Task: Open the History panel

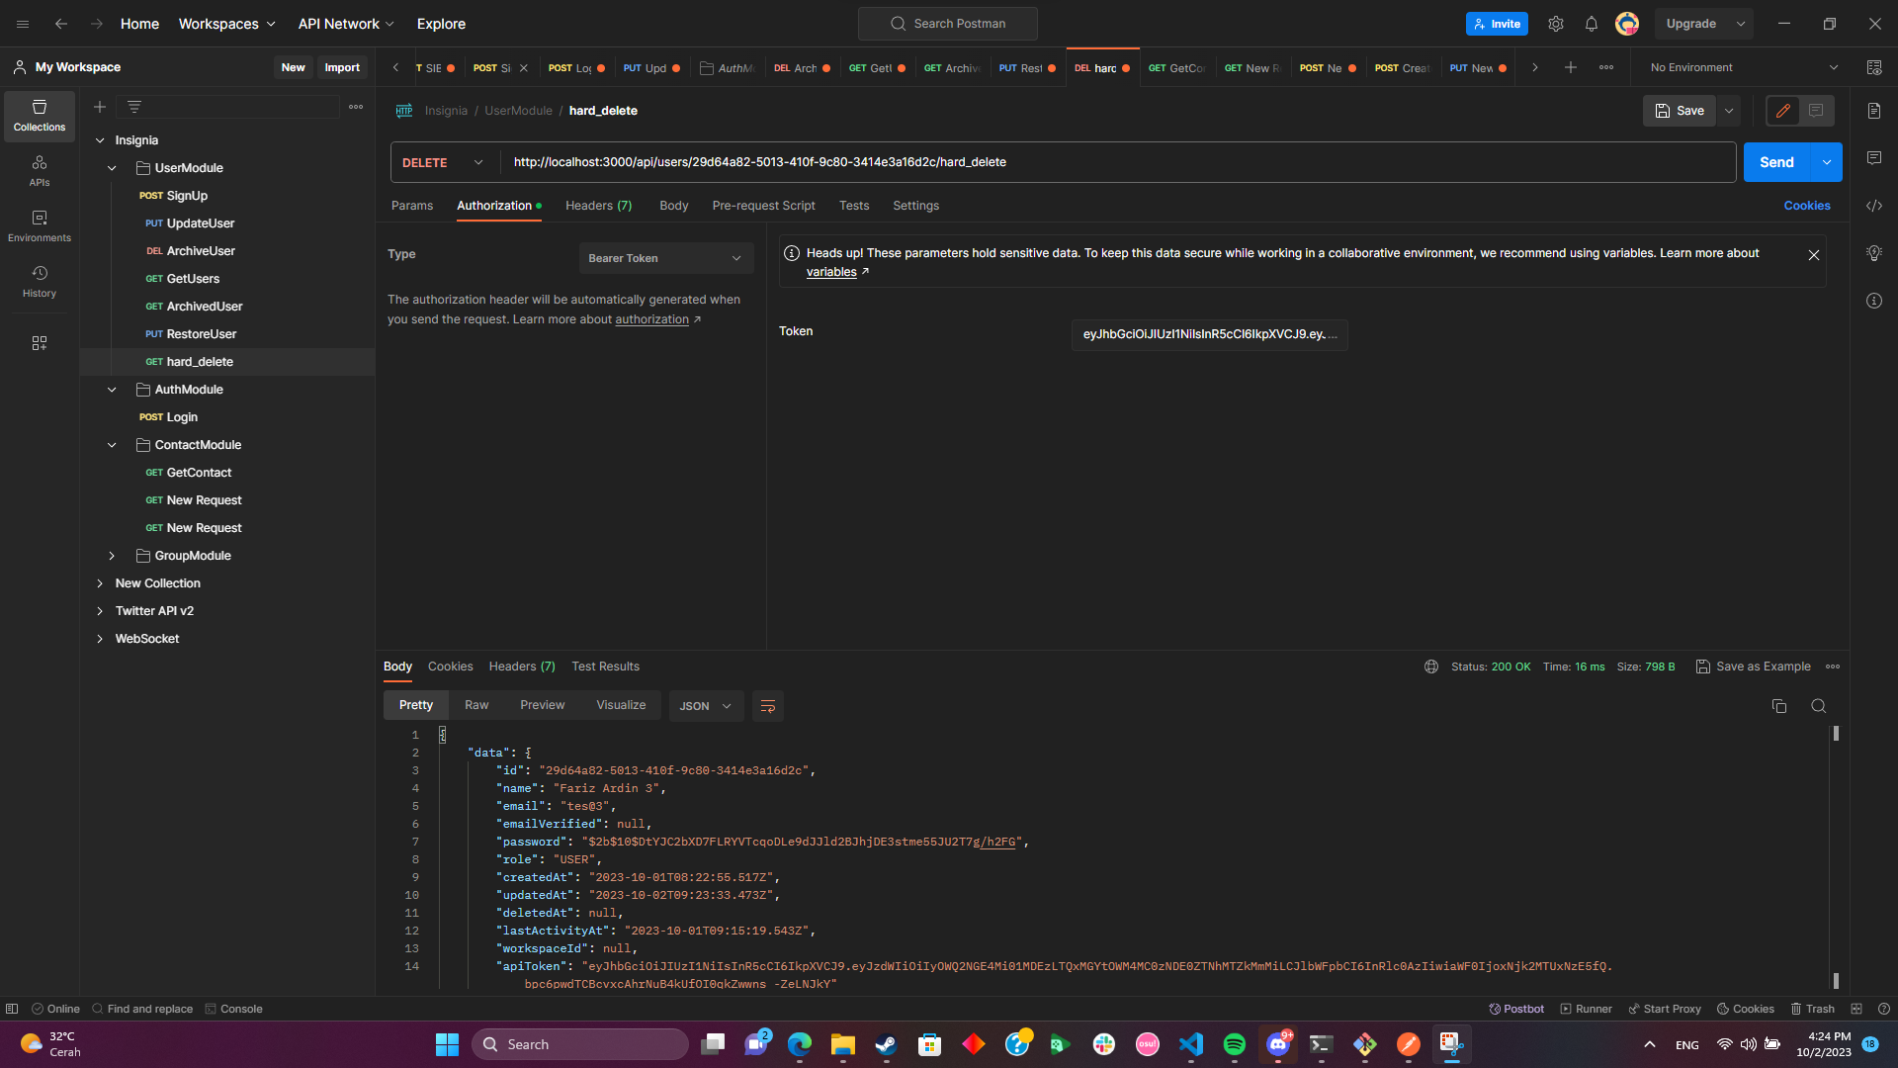Action: (x=39, y=280)
